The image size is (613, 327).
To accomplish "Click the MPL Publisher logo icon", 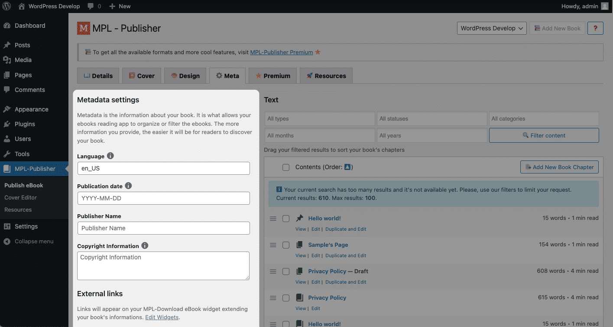I will coord(84,28).
